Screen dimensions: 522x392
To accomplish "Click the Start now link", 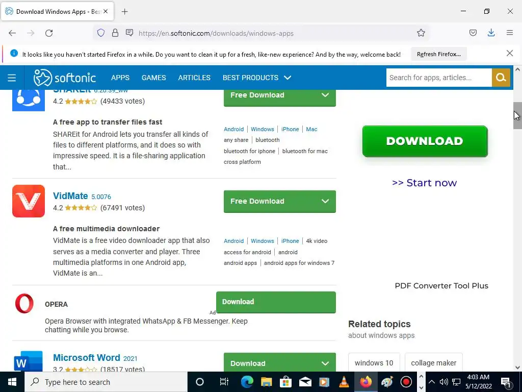I will point(425,183).
